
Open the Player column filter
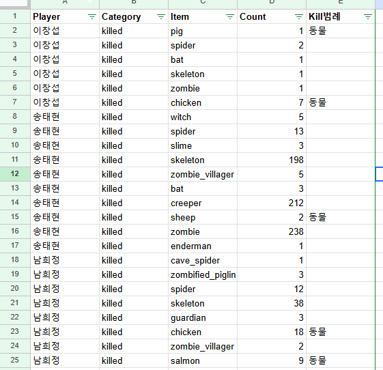tap(92, 16)
